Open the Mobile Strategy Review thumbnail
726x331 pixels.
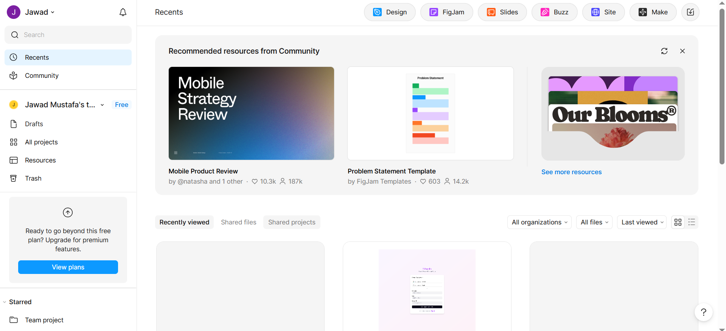[251, 113]
